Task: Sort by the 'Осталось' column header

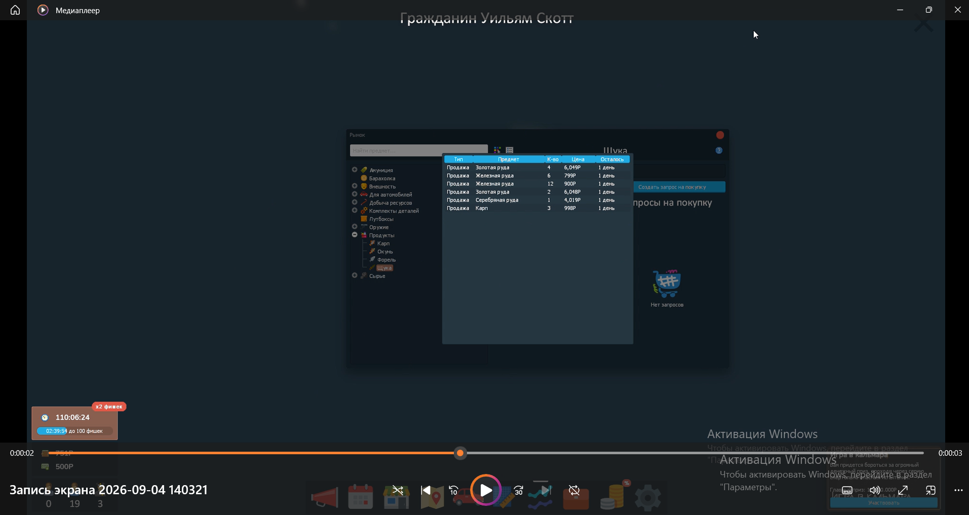Action: (x=612, y=160)
